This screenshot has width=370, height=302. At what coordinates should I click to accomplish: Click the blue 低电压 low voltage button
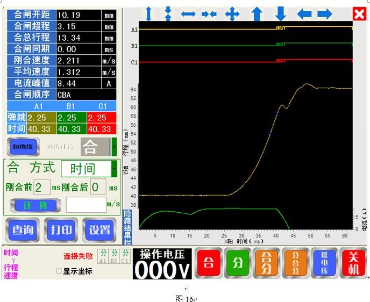(x=324, y=263)
